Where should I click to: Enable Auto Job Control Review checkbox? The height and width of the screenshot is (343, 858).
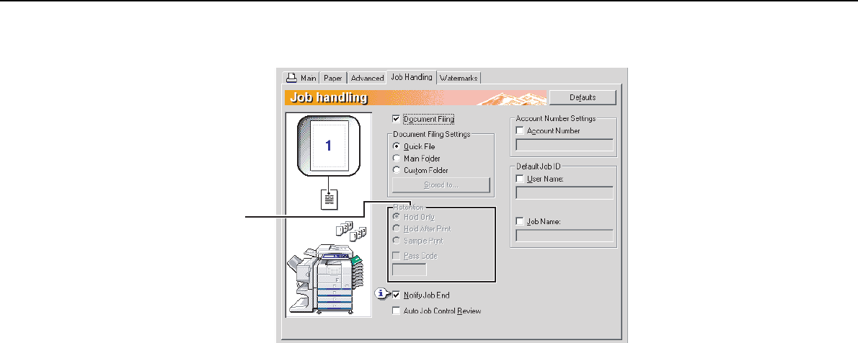[x=395, y=311]
